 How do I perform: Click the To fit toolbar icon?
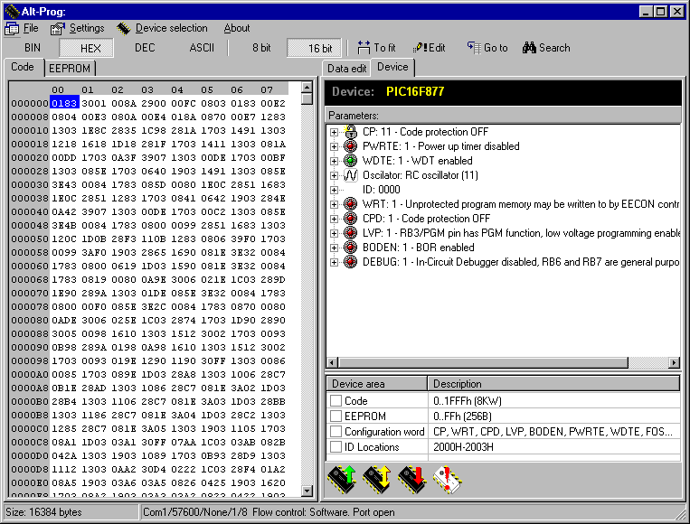pyautogui.click(x=364, y=48)
